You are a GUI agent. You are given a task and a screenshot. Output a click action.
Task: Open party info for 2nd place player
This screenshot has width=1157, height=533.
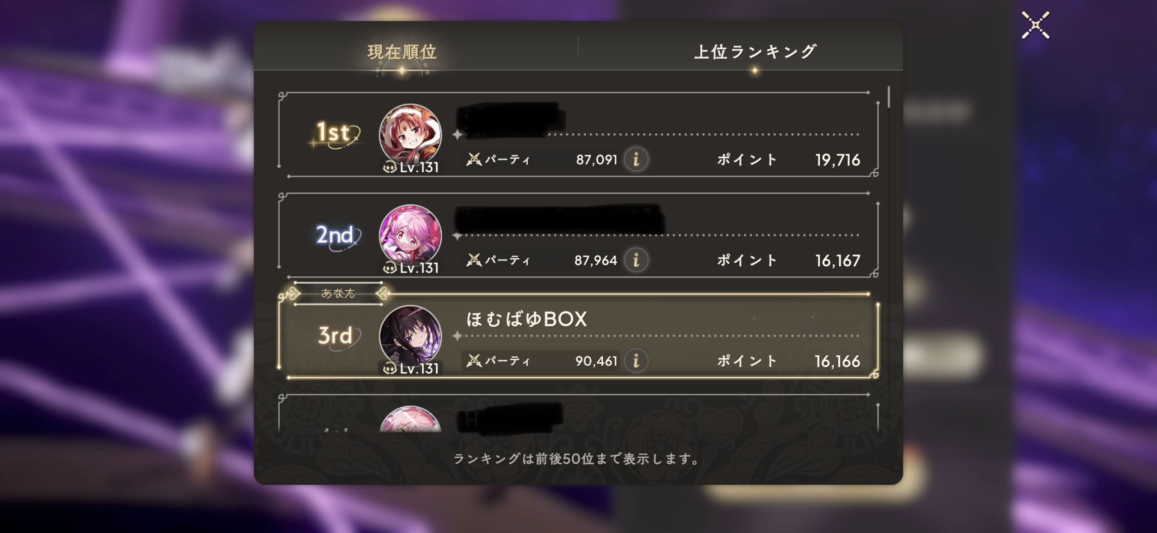(x=636, y=260)
